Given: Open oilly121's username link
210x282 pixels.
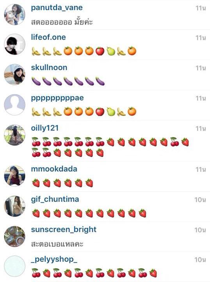Looking at the screenshot, I should [x=45, y=128].
